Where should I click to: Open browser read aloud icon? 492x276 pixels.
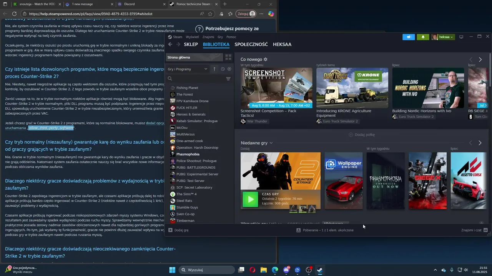(x=202, y=14)
